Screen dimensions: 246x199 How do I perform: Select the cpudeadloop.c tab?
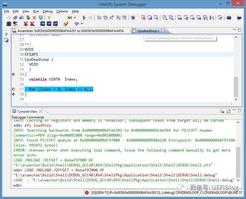point(148,31)
